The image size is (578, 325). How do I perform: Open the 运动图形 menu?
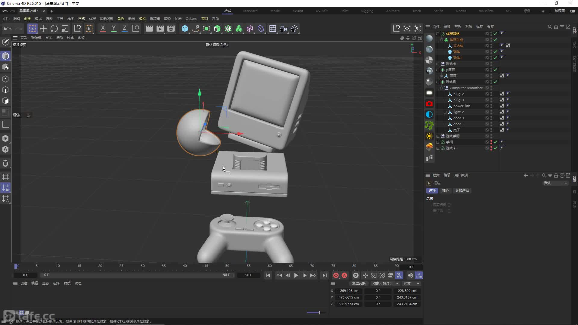(x=107, y=19)
